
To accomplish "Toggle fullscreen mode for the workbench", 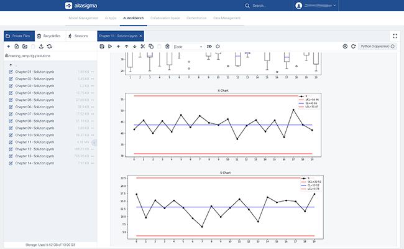I will [x=395, y=36].
